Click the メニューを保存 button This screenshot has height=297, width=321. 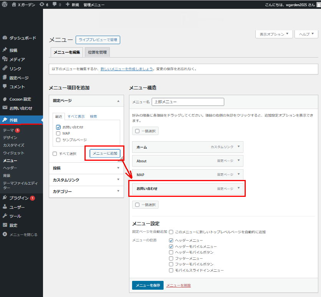click(147, 285)
